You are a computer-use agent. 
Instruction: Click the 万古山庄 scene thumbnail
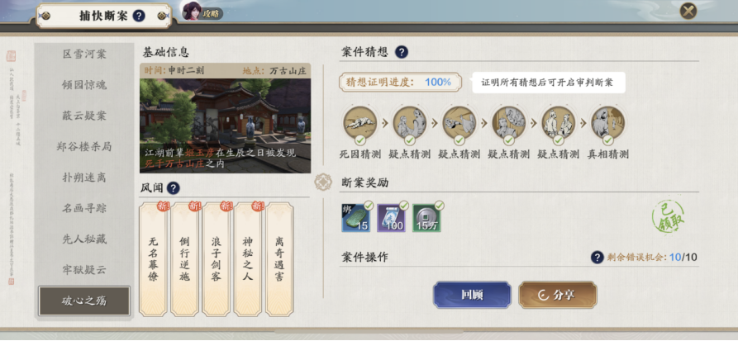tap(225, 126)
